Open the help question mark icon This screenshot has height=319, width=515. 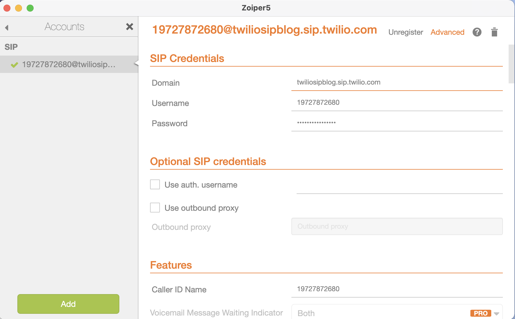477,32
